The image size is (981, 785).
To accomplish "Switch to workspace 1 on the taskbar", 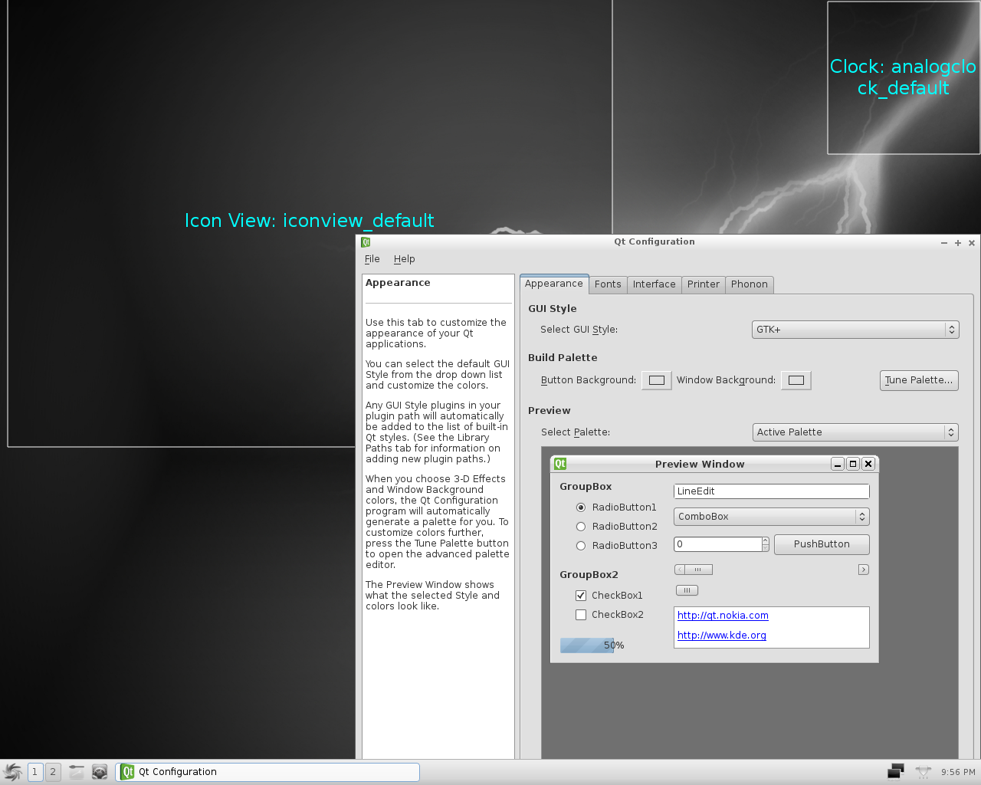I will [34, 772].
